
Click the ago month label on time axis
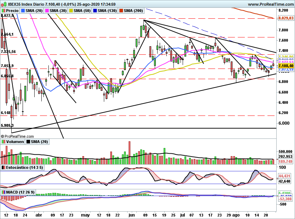pyautogui.click(x=236, y=215)
